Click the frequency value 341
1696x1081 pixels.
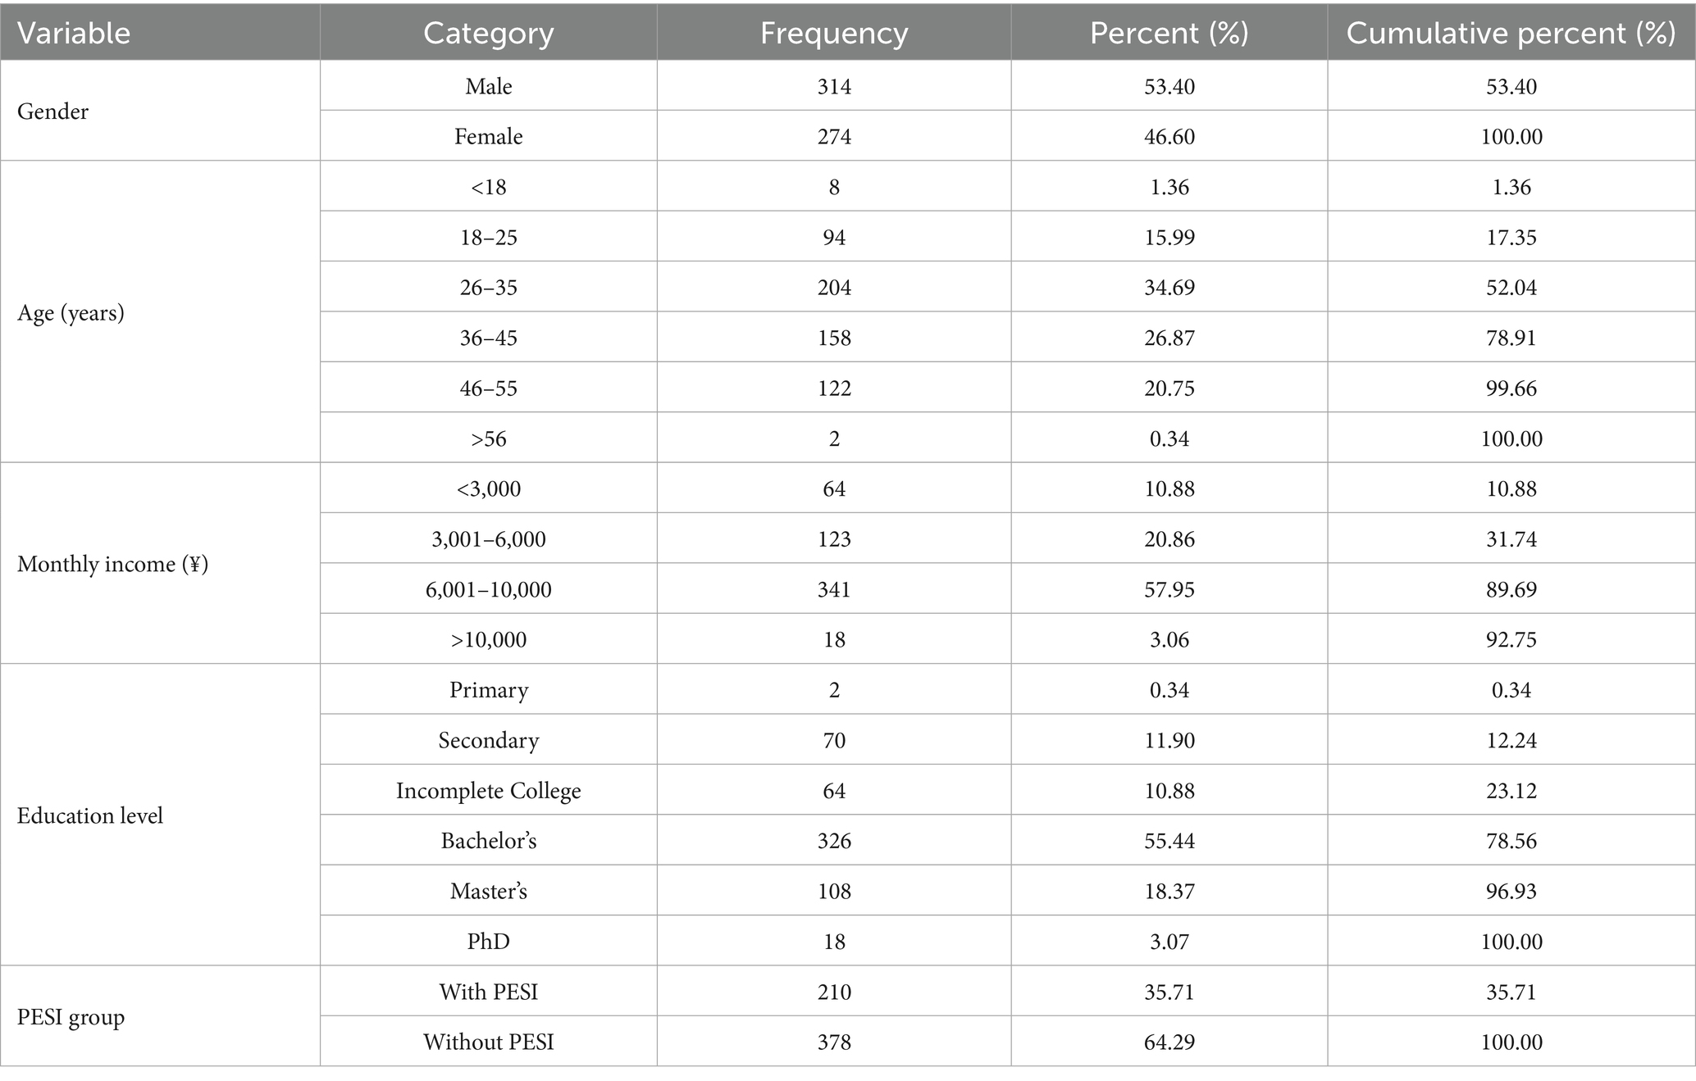pos(834,589)
